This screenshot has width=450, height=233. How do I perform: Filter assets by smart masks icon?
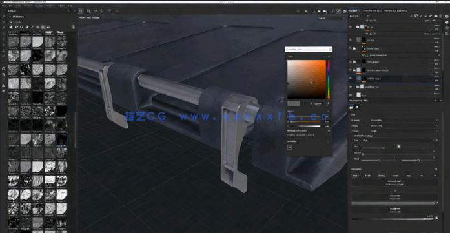point(21,27)
